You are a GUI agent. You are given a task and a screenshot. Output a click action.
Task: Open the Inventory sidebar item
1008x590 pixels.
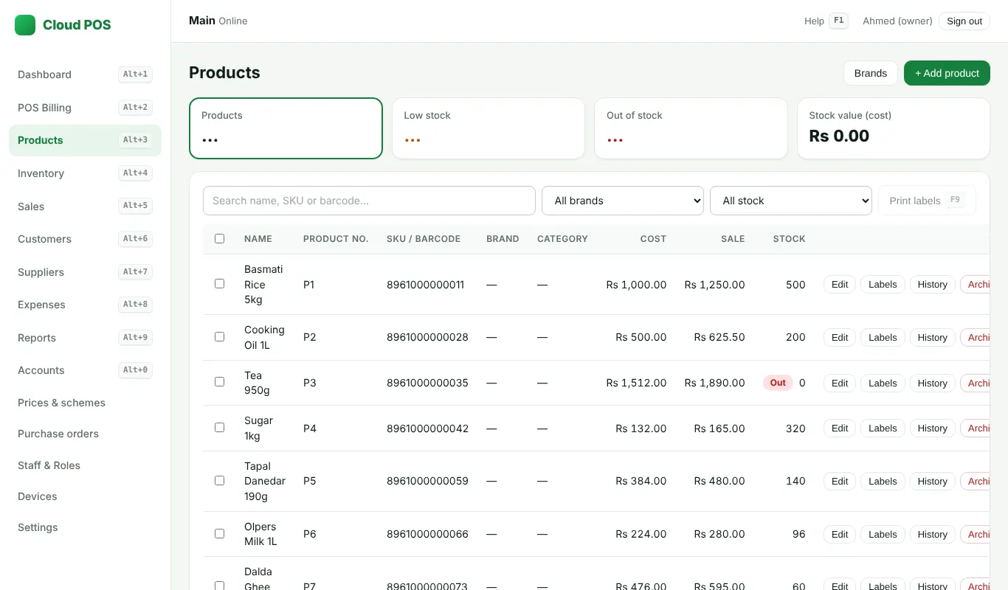[85, 173]
